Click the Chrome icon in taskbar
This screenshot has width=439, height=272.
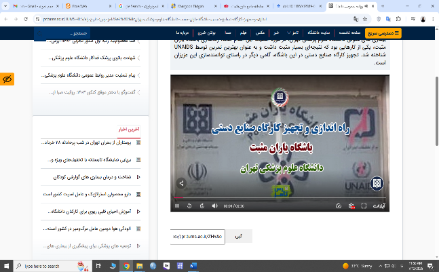click(126, 266)
